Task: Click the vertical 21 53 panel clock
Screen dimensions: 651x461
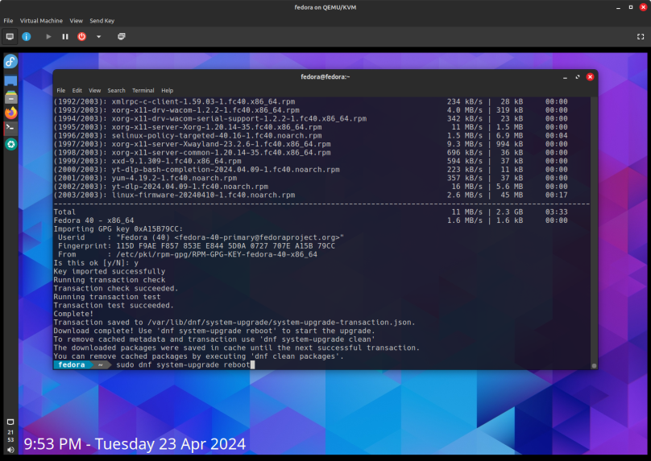Action: 10,436
